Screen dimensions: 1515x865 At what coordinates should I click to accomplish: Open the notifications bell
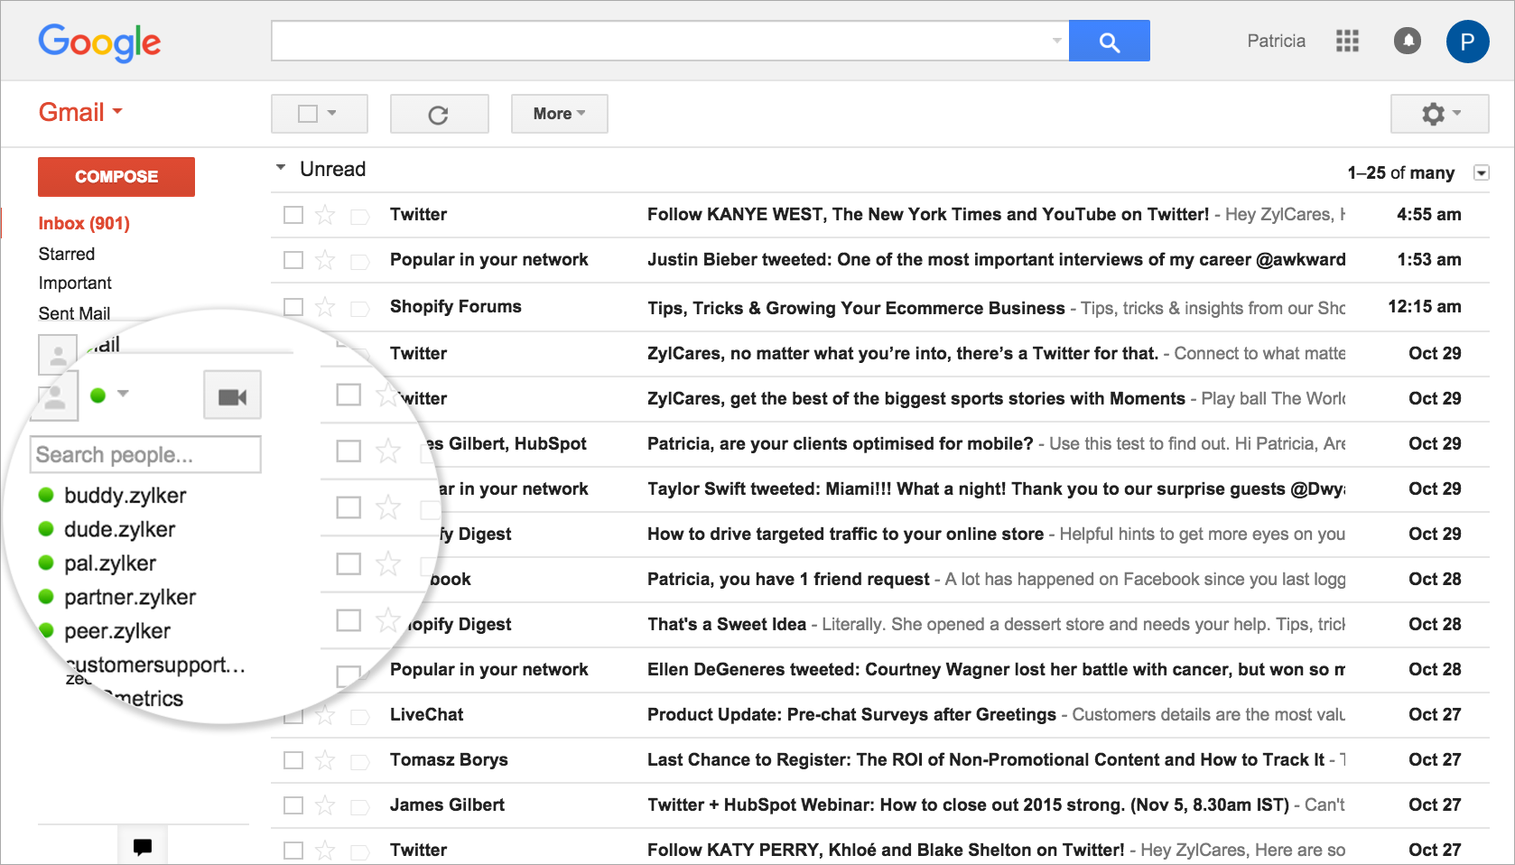coord(1407,41)
